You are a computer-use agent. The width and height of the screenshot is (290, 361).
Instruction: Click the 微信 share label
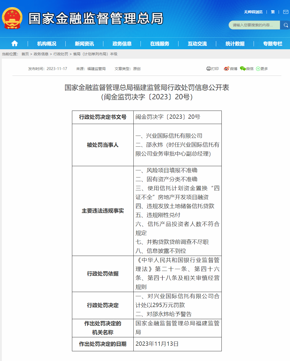click(x=250, y=69)
